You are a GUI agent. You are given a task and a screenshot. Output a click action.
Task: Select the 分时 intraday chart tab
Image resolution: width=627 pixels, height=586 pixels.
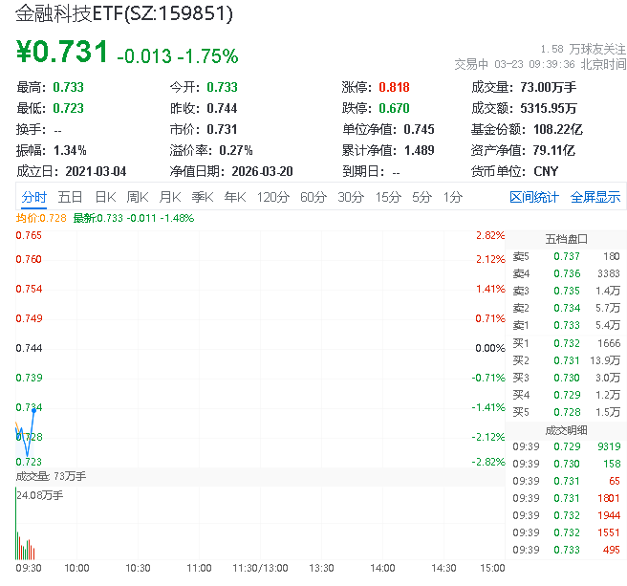coord(33,197)
